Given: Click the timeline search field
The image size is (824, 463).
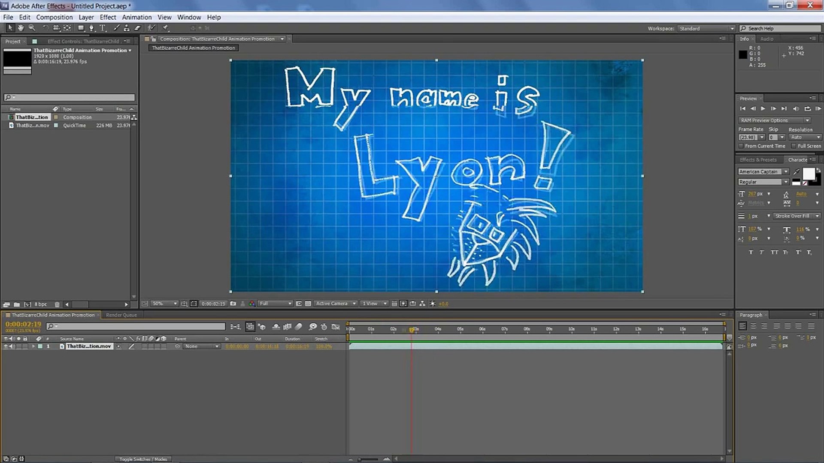Looking at the screenshot, I should click(x=137, y=327).
